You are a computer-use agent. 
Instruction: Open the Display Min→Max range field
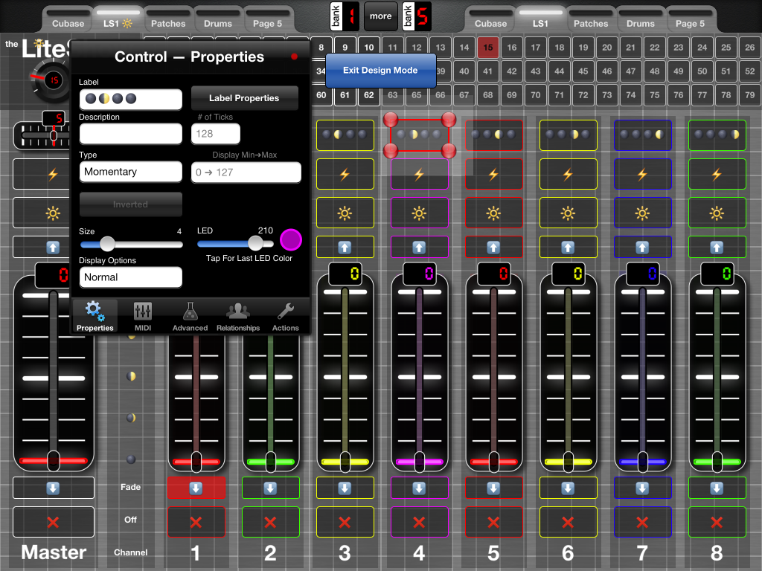tap(246, 172)
